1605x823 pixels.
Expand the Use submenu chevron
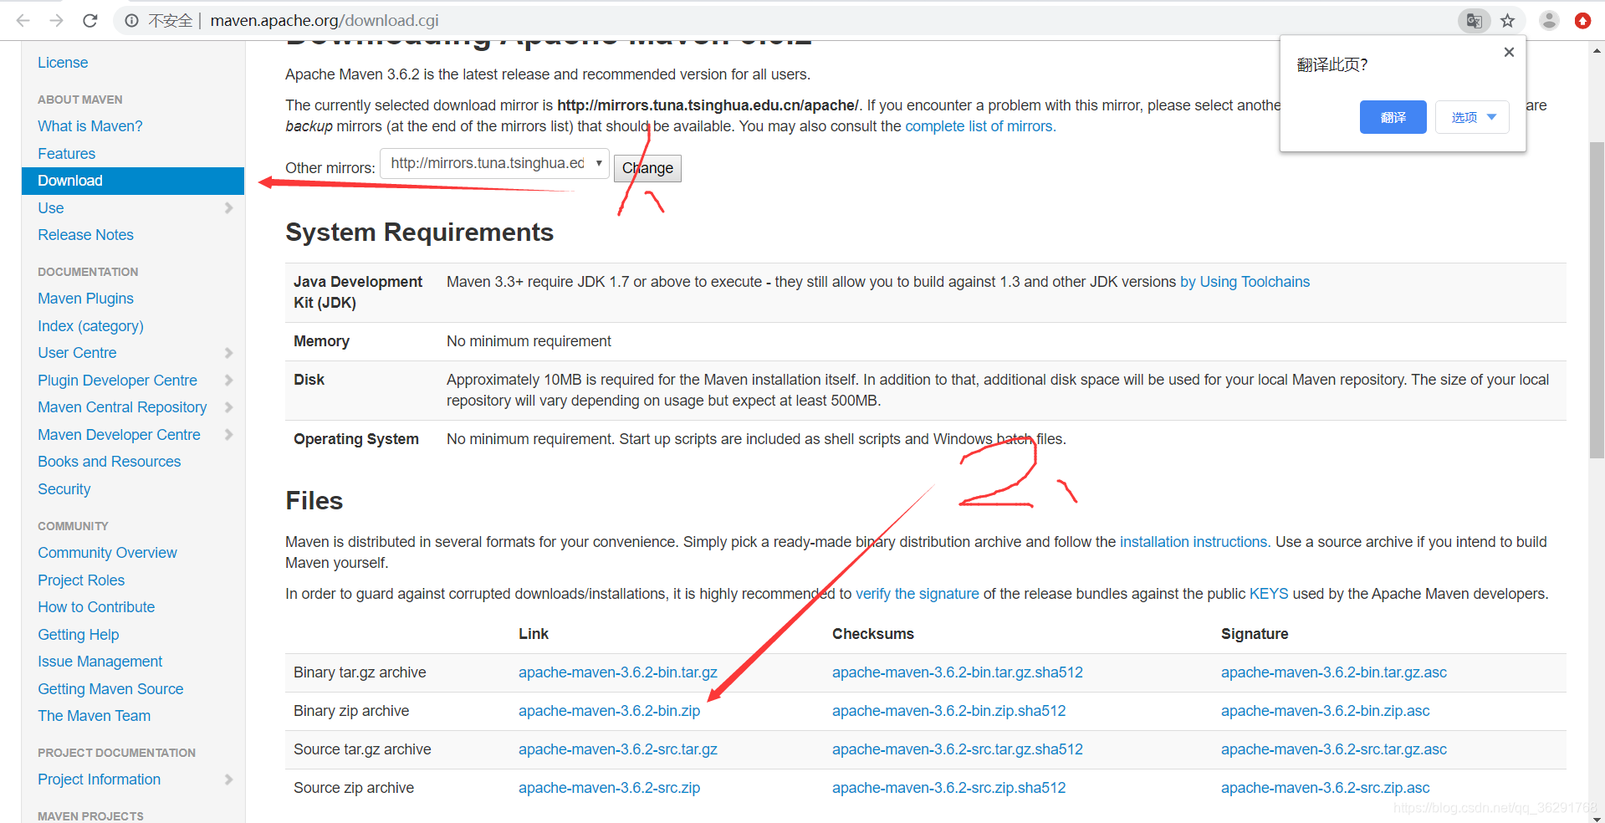pos(228,208)
